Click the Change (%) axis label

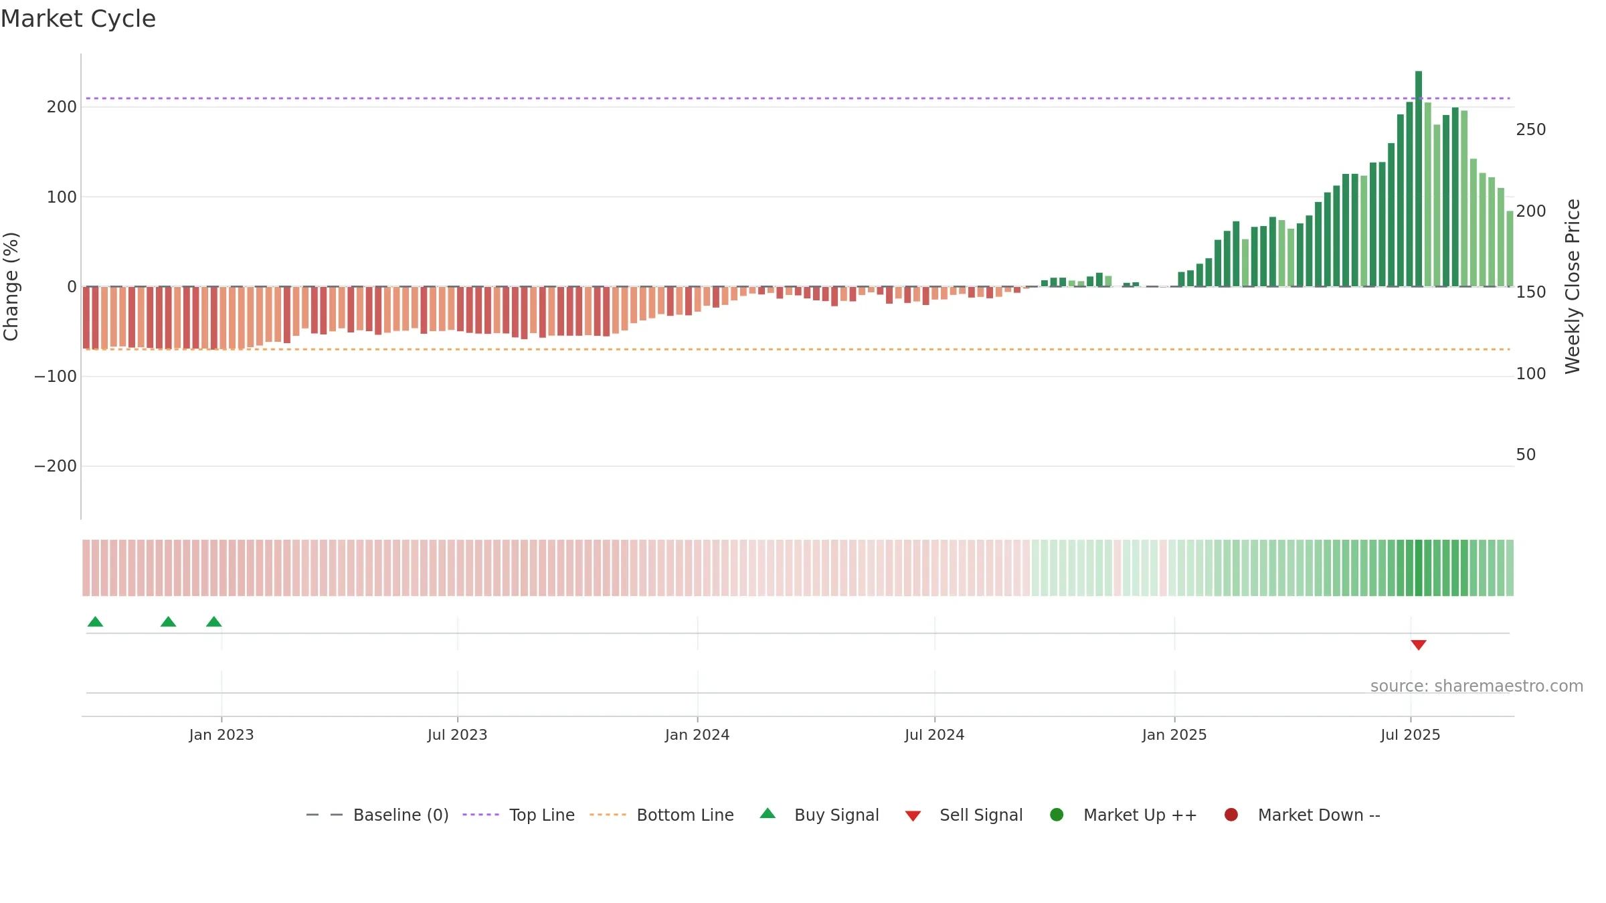tap(11, 286)
